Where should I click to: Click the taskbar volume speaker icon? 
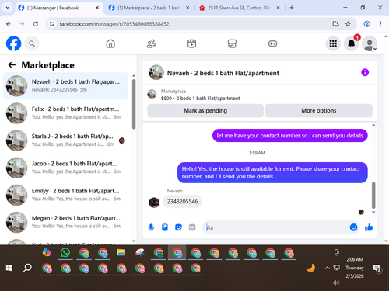coord(336,282)
